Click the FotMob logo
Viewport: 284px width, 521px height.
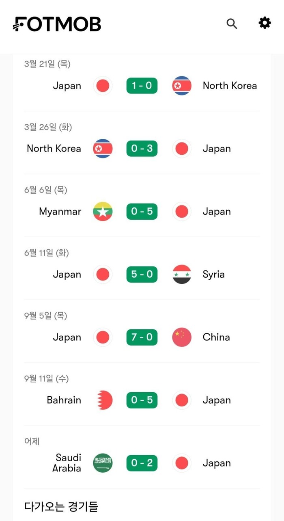[57, 24]
